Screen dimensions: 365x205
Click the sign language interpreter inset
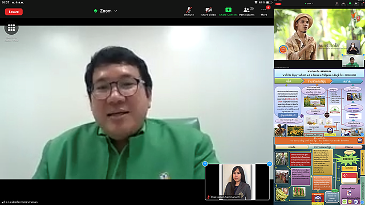pyautogui.click(x=353, y=47)
